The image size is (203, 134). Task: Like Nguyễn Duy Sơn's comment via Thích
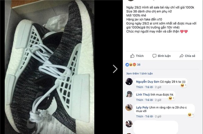click(140, 87)
